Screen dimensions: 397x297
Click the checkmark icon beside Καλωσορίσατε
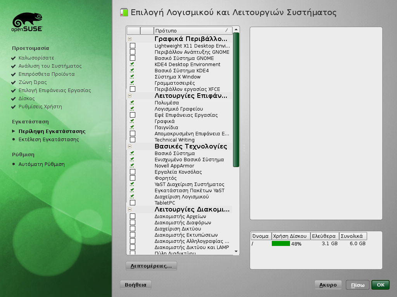[x=14, y=58]
